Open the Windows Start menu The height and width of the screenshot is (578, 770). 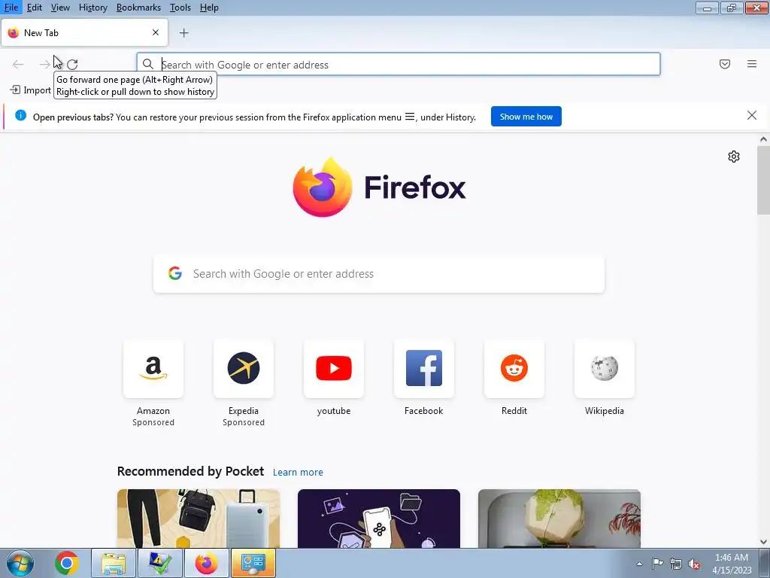(x=20, y=563)
